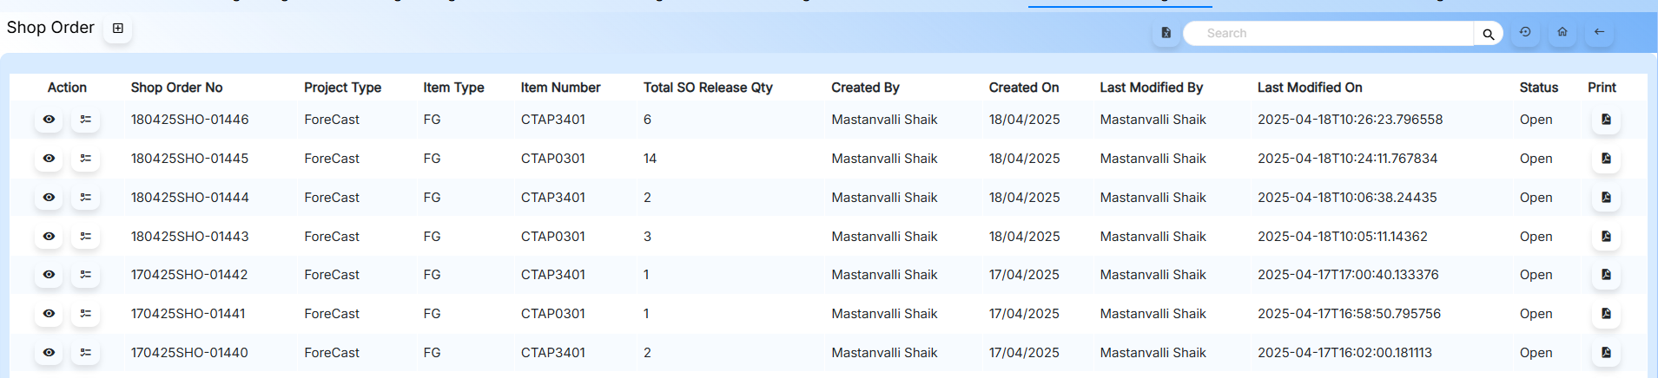Viewport: 1658px width, 378px height.
Task: Click Total SO Release Qty column header
Action: pos(707,88)
